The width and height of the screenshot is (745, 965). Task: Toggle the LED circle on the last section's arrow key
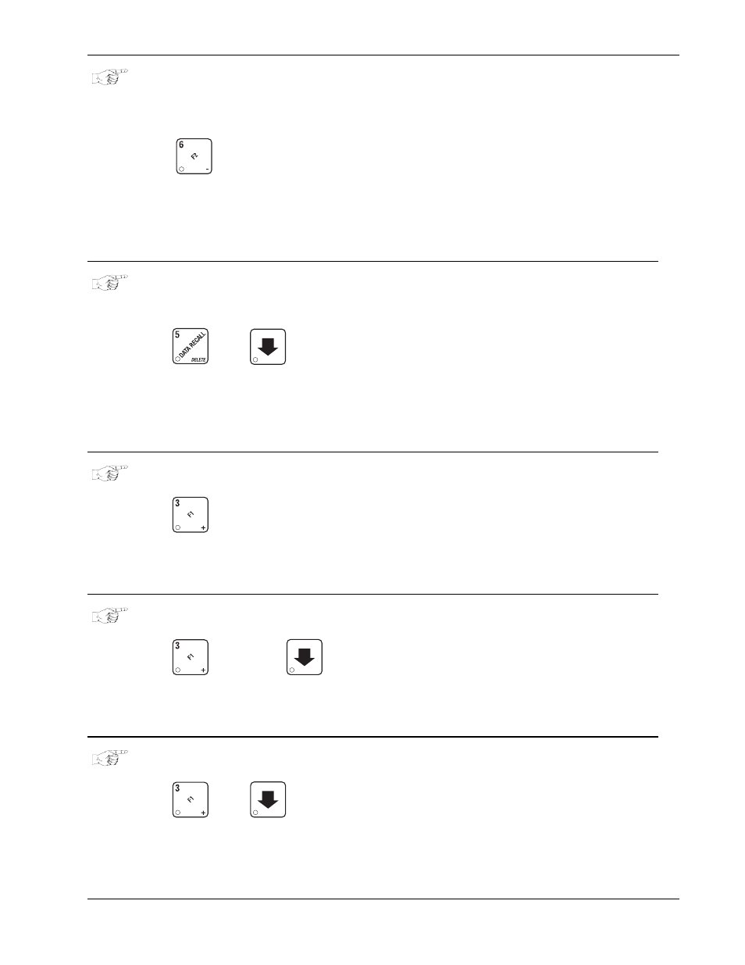point(255,813)
